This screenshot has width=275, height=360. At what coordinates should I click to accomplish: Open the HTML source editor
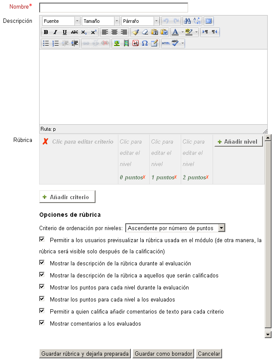pyautogui.click(x=166, y=43)
